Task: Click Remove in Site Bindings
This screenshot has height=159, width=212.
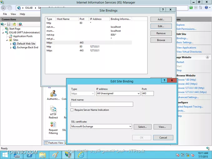Action: (x=161, y=33)
